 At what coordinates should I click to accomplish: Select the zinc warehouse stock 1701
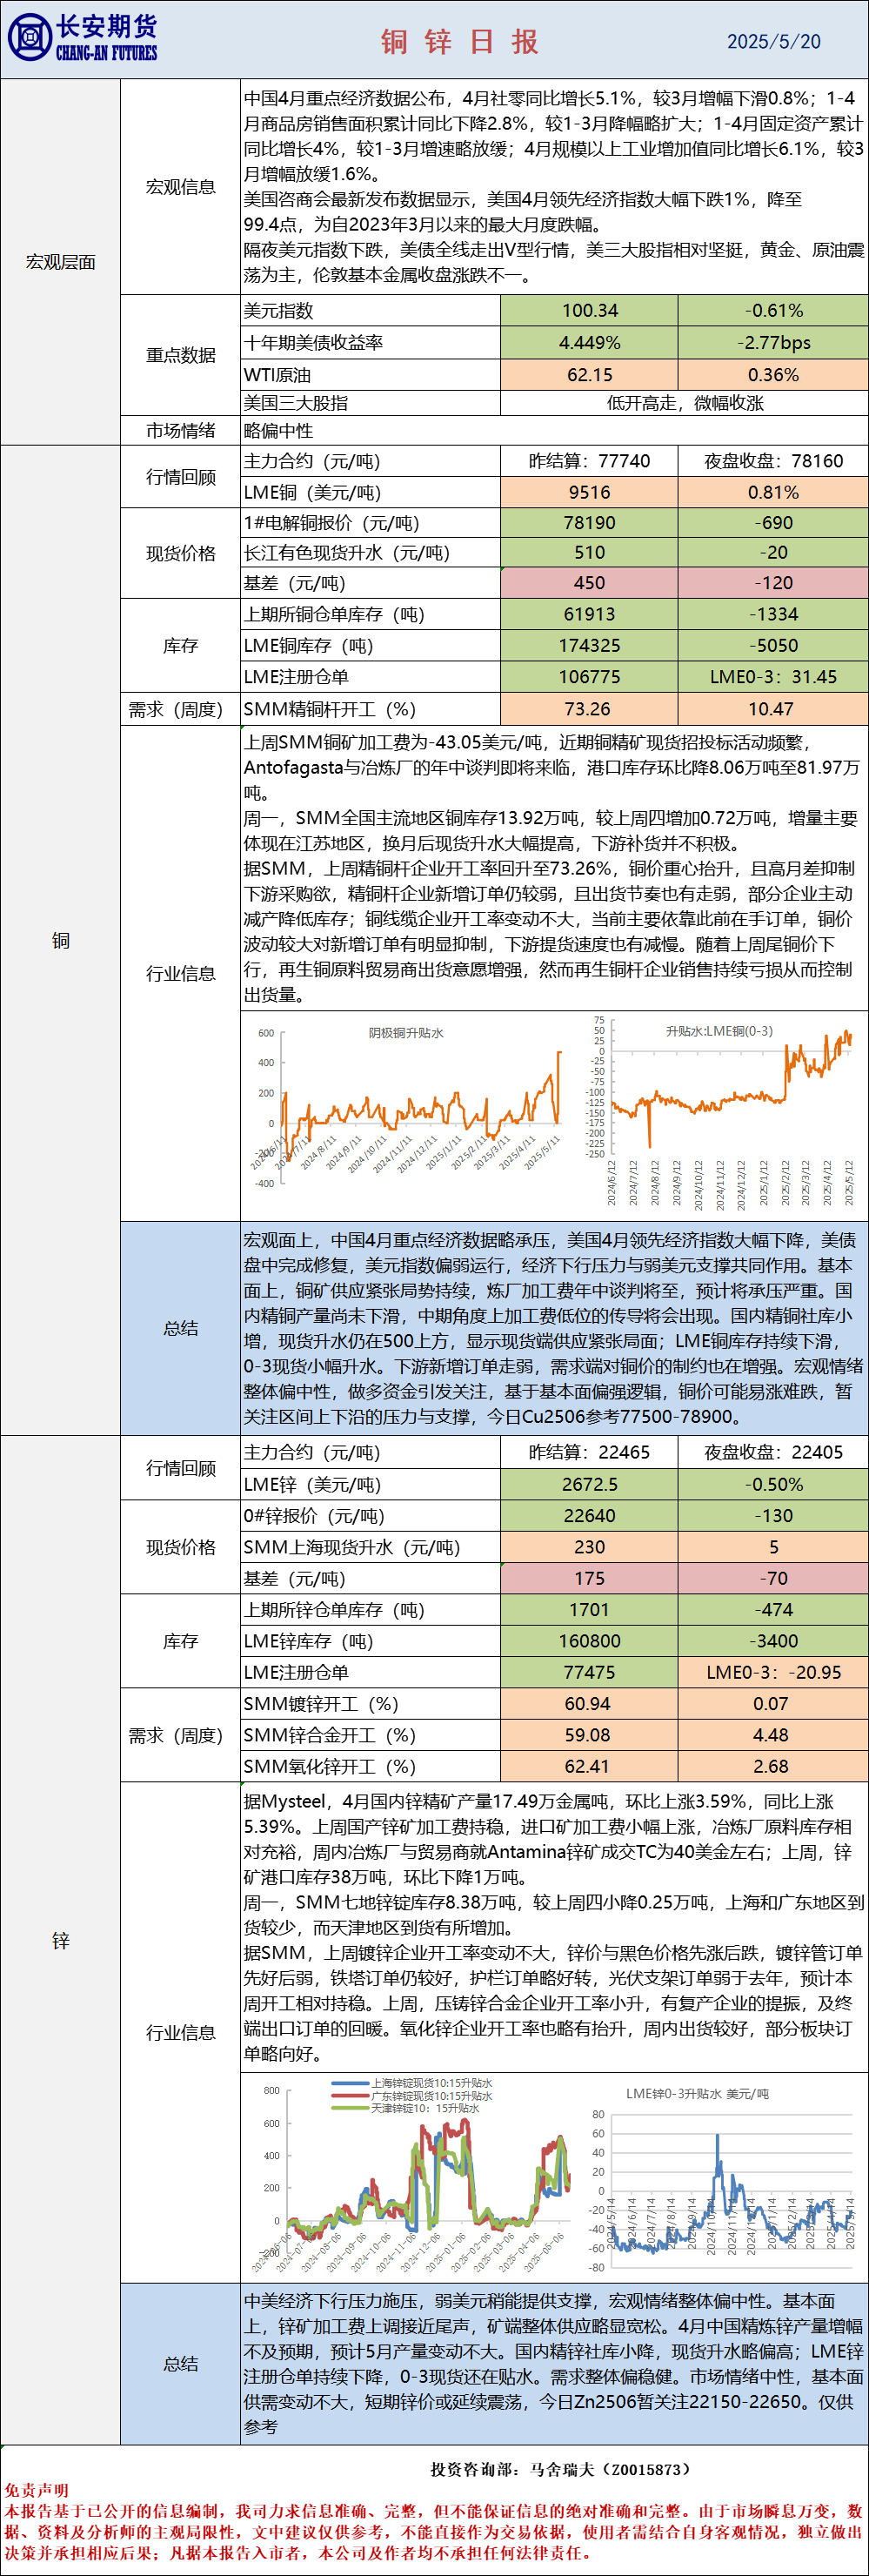click(x=589, y=1610)
